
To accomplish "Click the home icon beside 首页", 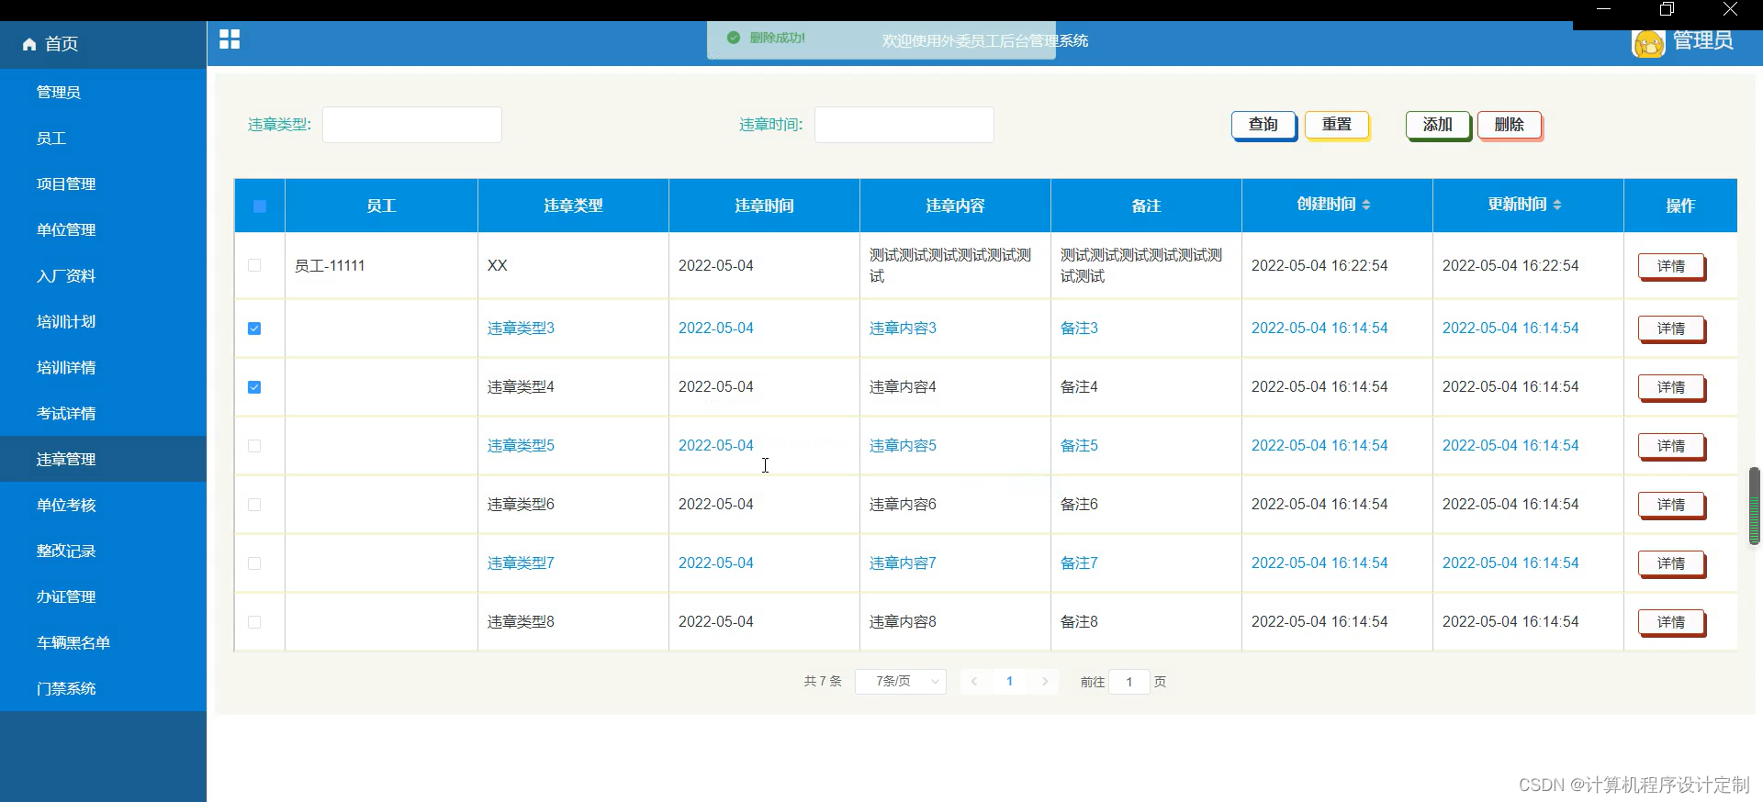I will coord(29,44).
